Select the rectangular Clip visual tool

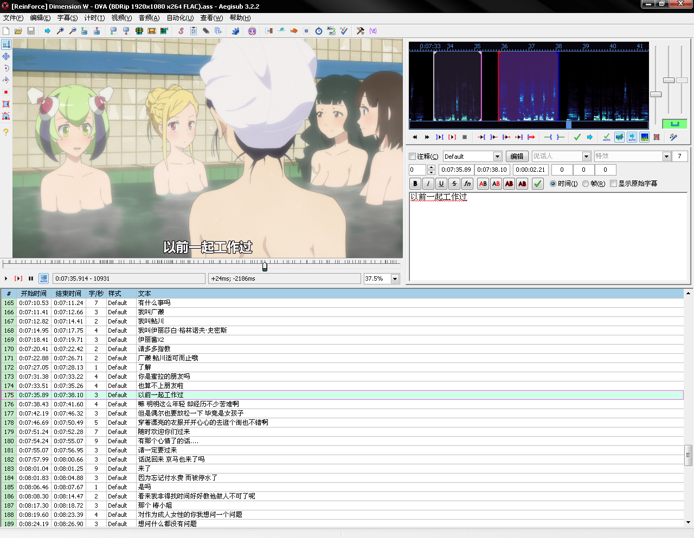(6, 104)
